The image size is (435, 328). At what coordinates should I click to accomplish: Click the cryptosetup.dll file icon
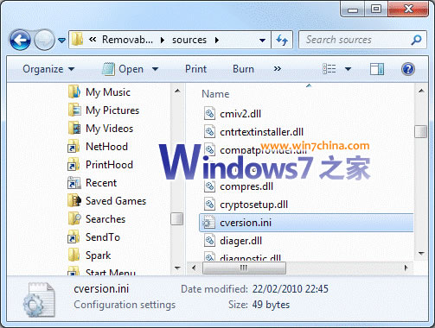tap(209, 205)
